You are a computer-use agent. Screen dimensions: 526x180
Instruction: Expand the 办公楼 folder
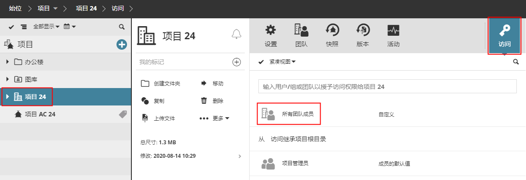point(7,62)
